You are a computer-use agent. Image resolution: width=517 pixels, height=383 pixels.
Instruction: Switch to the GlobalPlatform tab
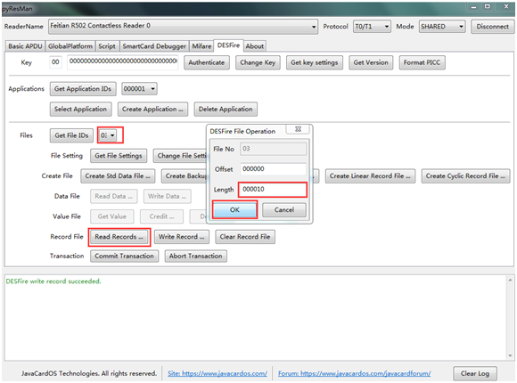pyautogui.click(x=70, y=46)
